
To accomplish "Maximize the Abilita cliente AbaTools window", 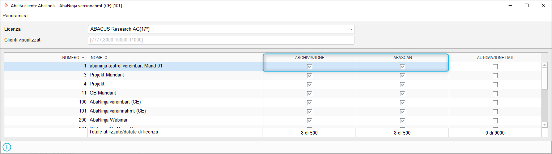I will (x=527, y=5).
